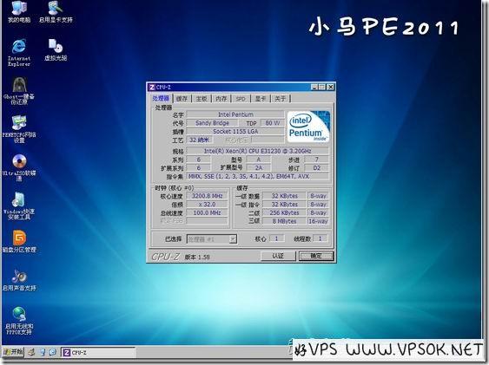Screen dimensions: 489x365
Task: Minimize the CPU-Z window
Action: tap(314, 87)
